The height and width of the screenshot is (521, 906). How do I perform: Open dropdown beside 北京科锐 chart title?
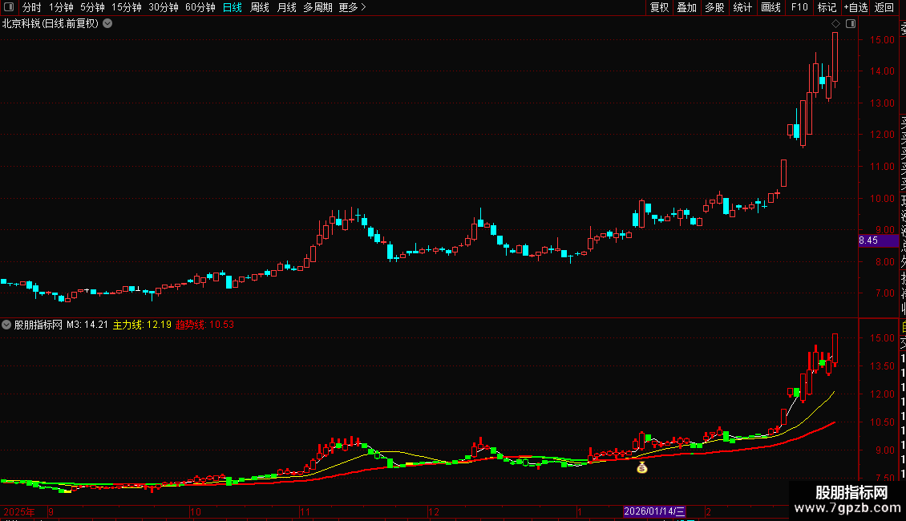pos(107,24)
